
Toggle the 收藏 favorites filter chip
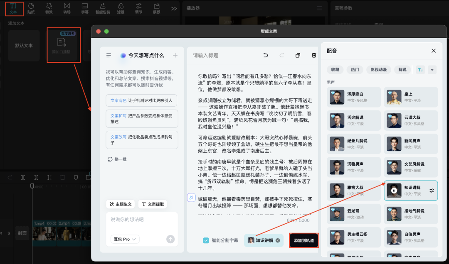(x=335, y=70)
